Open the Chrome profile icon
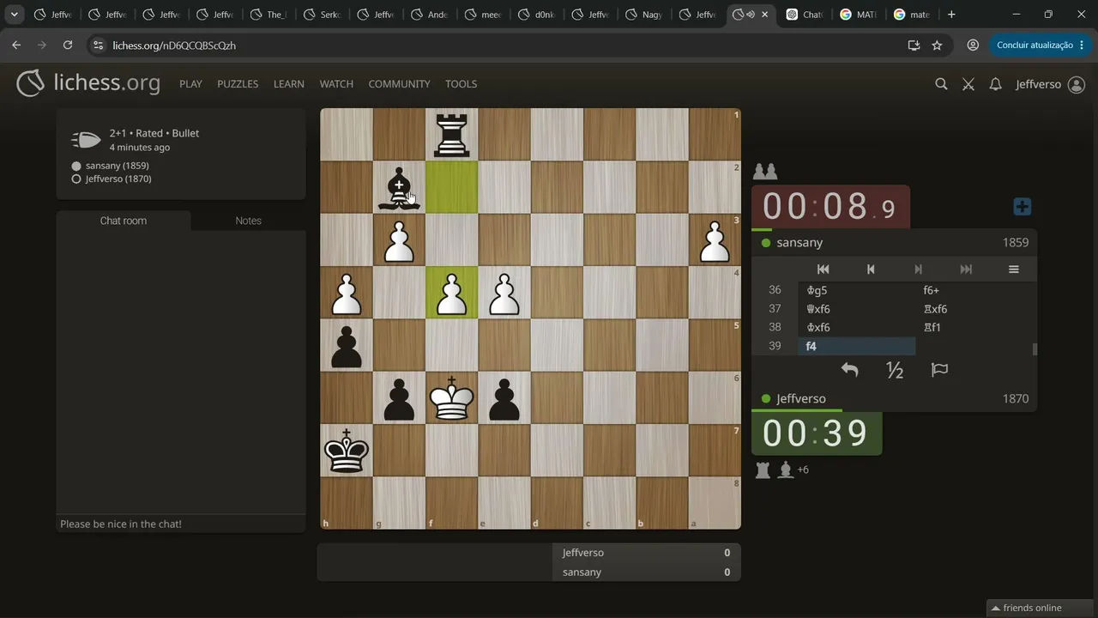 (973, 45)
